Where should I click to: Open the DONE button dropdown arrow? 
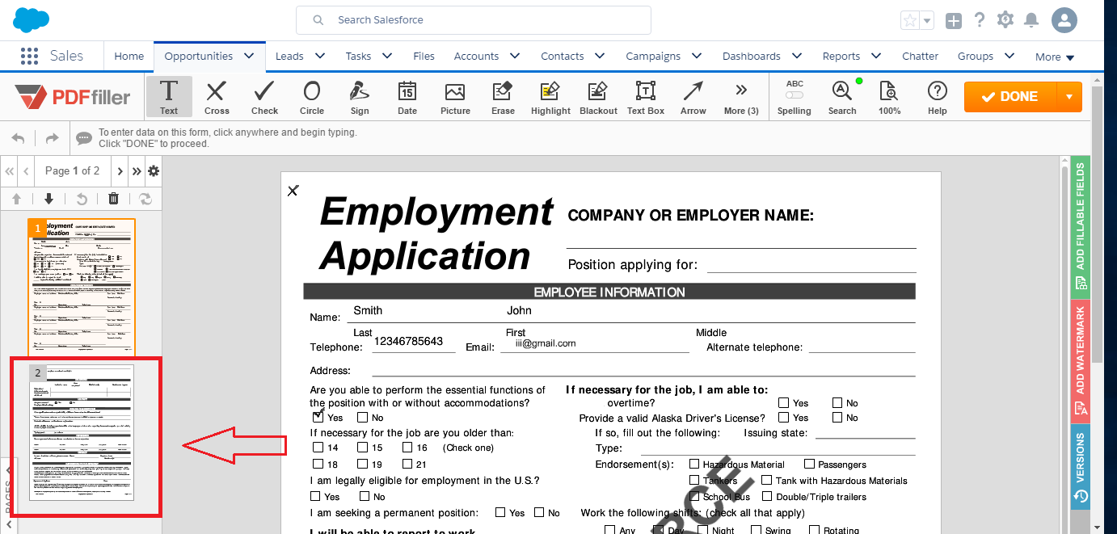point(1069,97)
